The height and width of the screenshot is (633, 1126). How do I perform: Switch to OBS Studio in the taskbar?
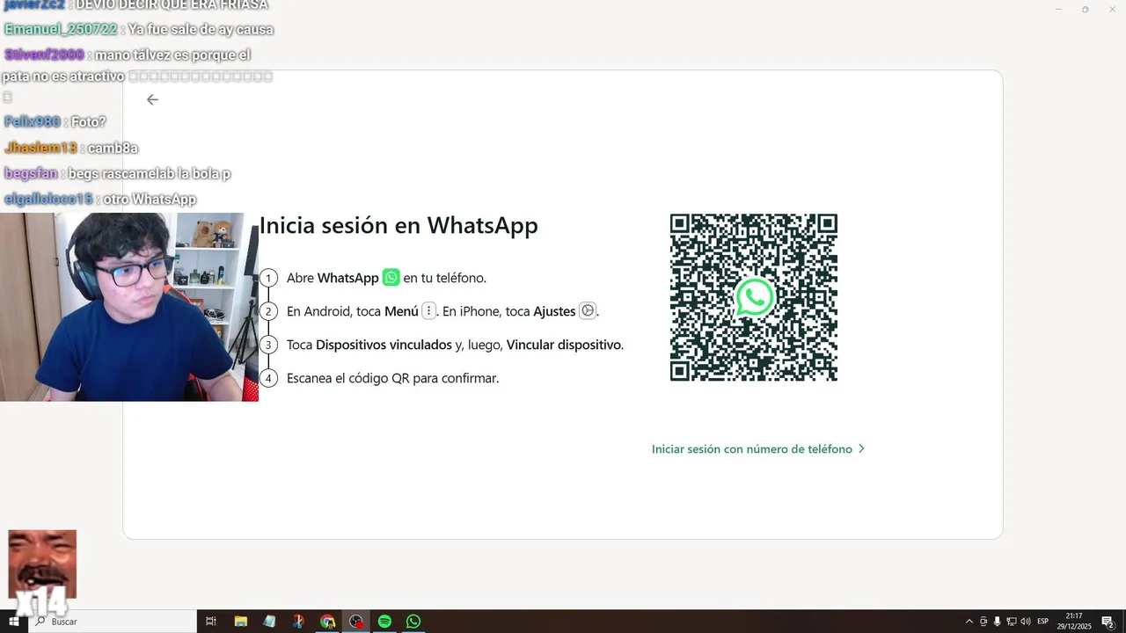(355, 622)
